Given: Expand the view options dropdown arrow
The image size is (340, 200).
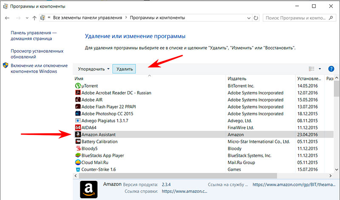Looking at the screenshot, I should click(x=320, y=69).
